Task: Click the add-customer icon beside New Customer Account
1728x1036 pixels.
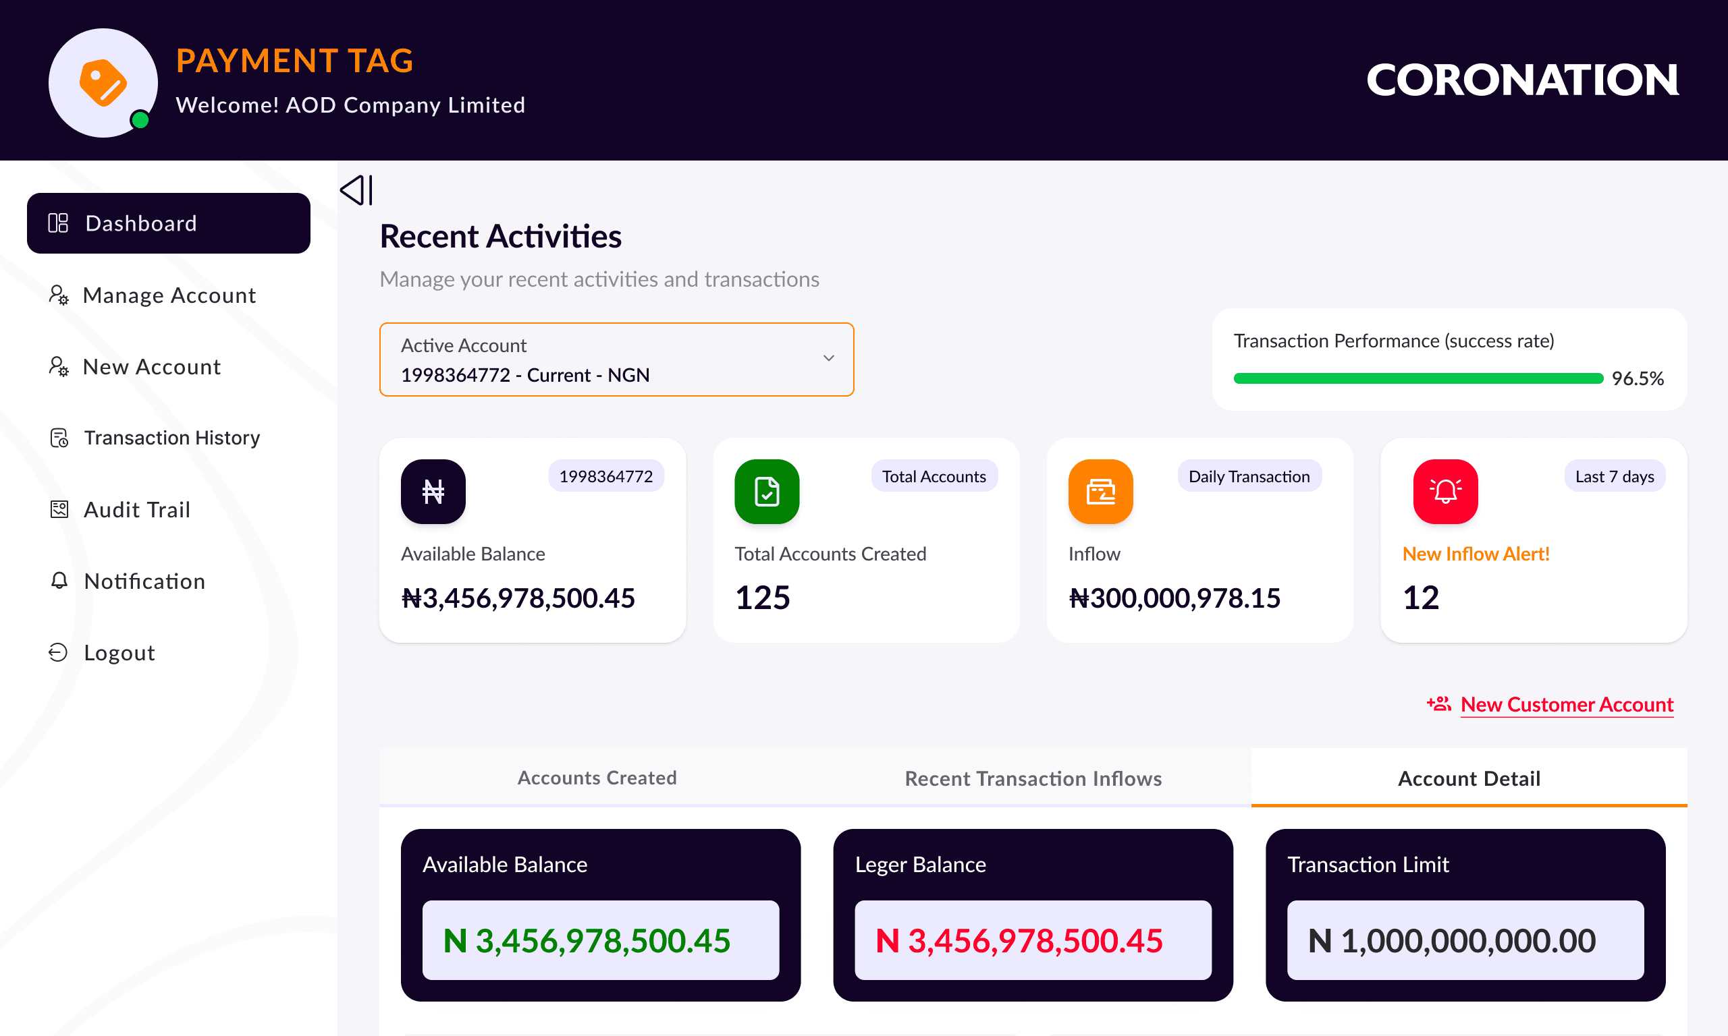Action: (1438, 703)
